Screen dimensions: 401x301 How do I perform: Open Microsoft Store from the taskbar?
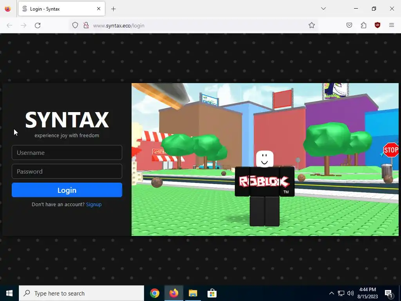[x=212, y=293]
